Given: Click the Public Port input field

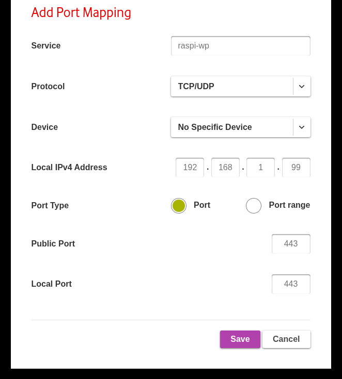Looking at the screenshot, I should [x=291, y=244].
